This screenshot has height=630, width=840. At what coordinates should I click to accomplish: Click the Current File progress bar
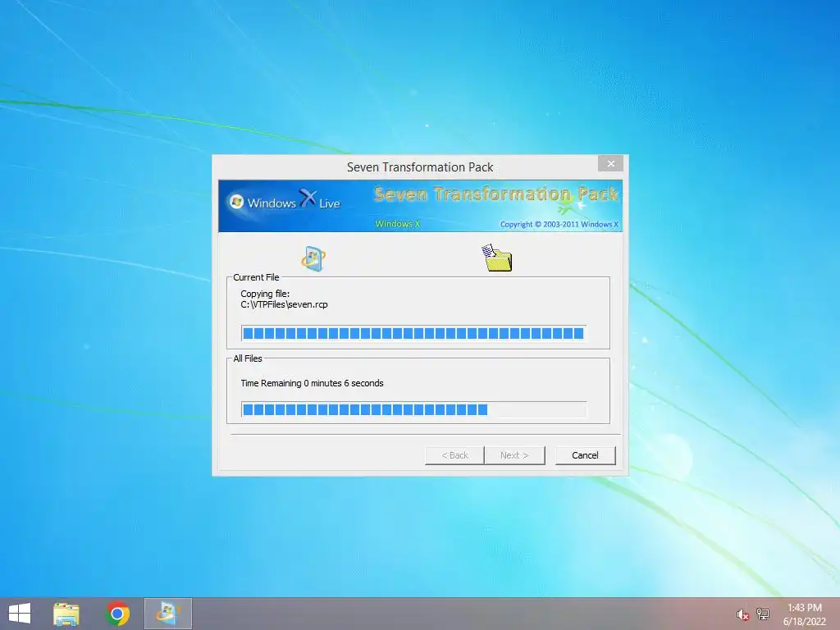[413, 333]
